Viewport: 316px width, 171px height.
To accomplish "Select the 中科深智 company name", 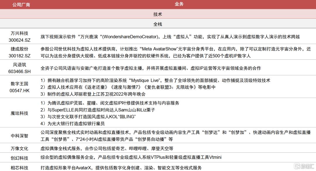I will click(x=20, y=135).
